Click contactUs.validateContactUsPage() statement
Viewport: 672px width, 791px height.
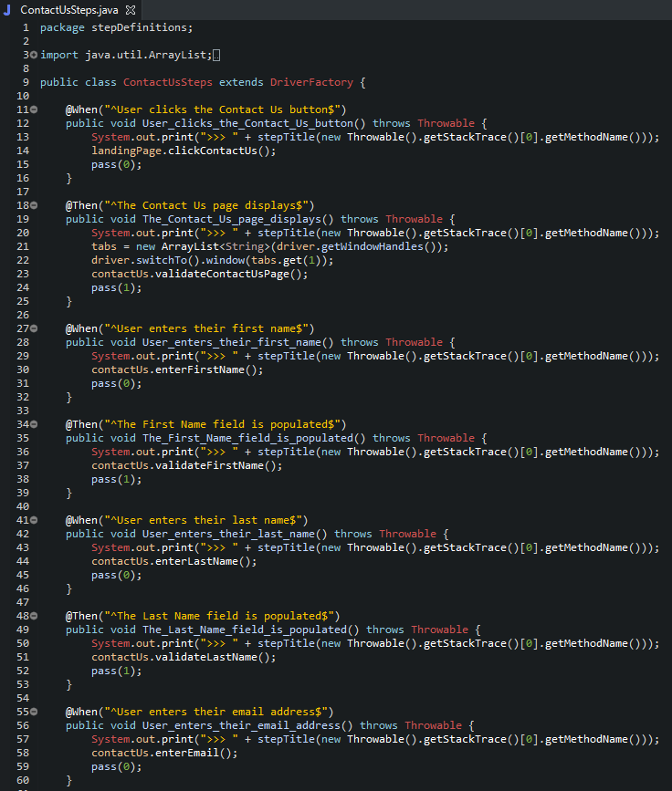(x=199, y=274)
